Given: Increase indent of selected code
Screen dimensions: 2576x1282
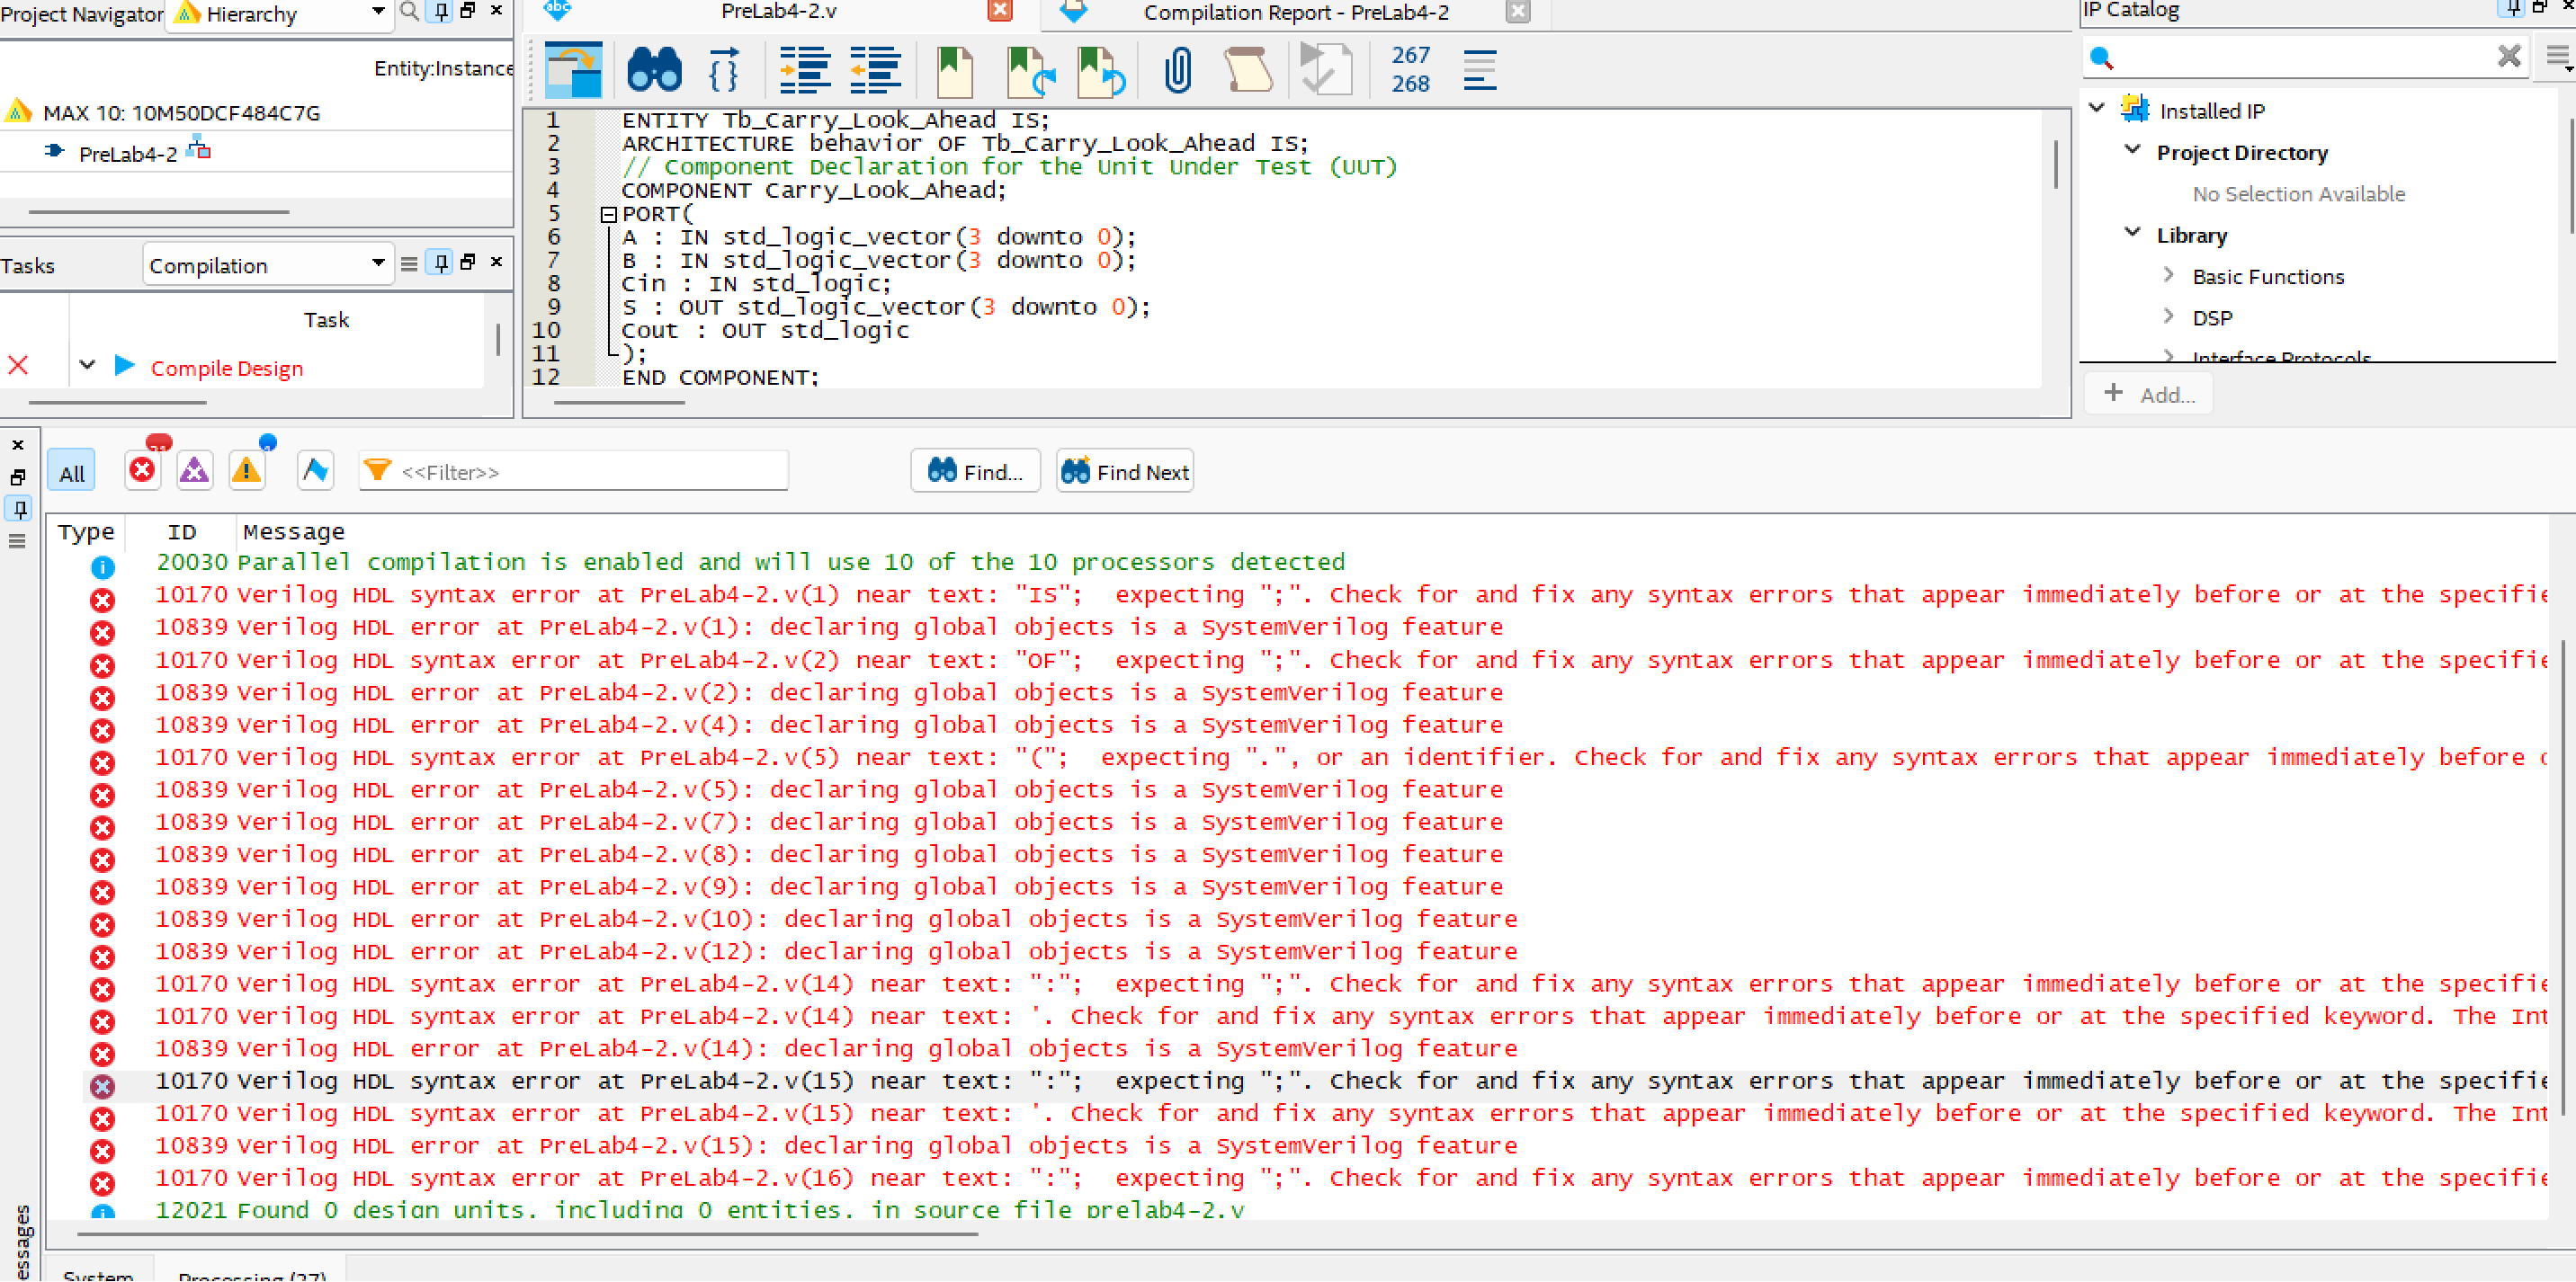Looking at the screenshot, I should pos(805,70).
